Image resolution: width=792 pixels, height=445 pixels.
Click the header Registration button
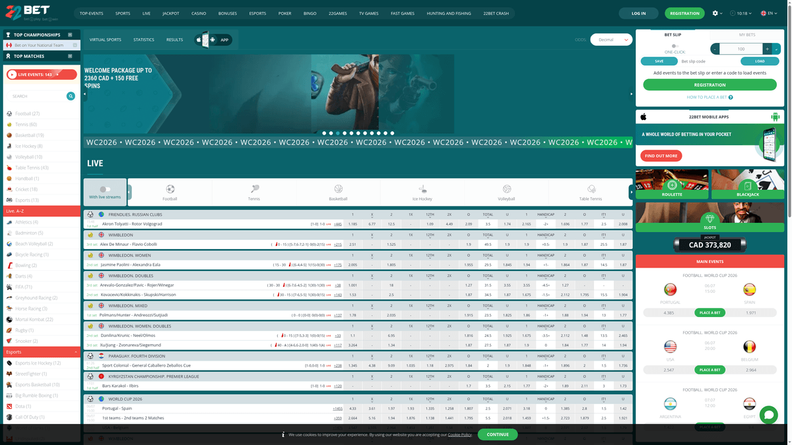tap(684, 13)
